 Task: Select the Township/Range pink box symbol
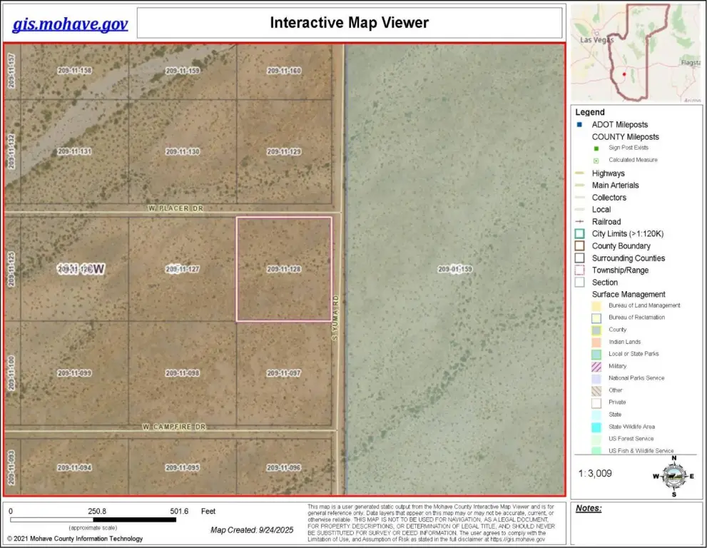[579, 270]
